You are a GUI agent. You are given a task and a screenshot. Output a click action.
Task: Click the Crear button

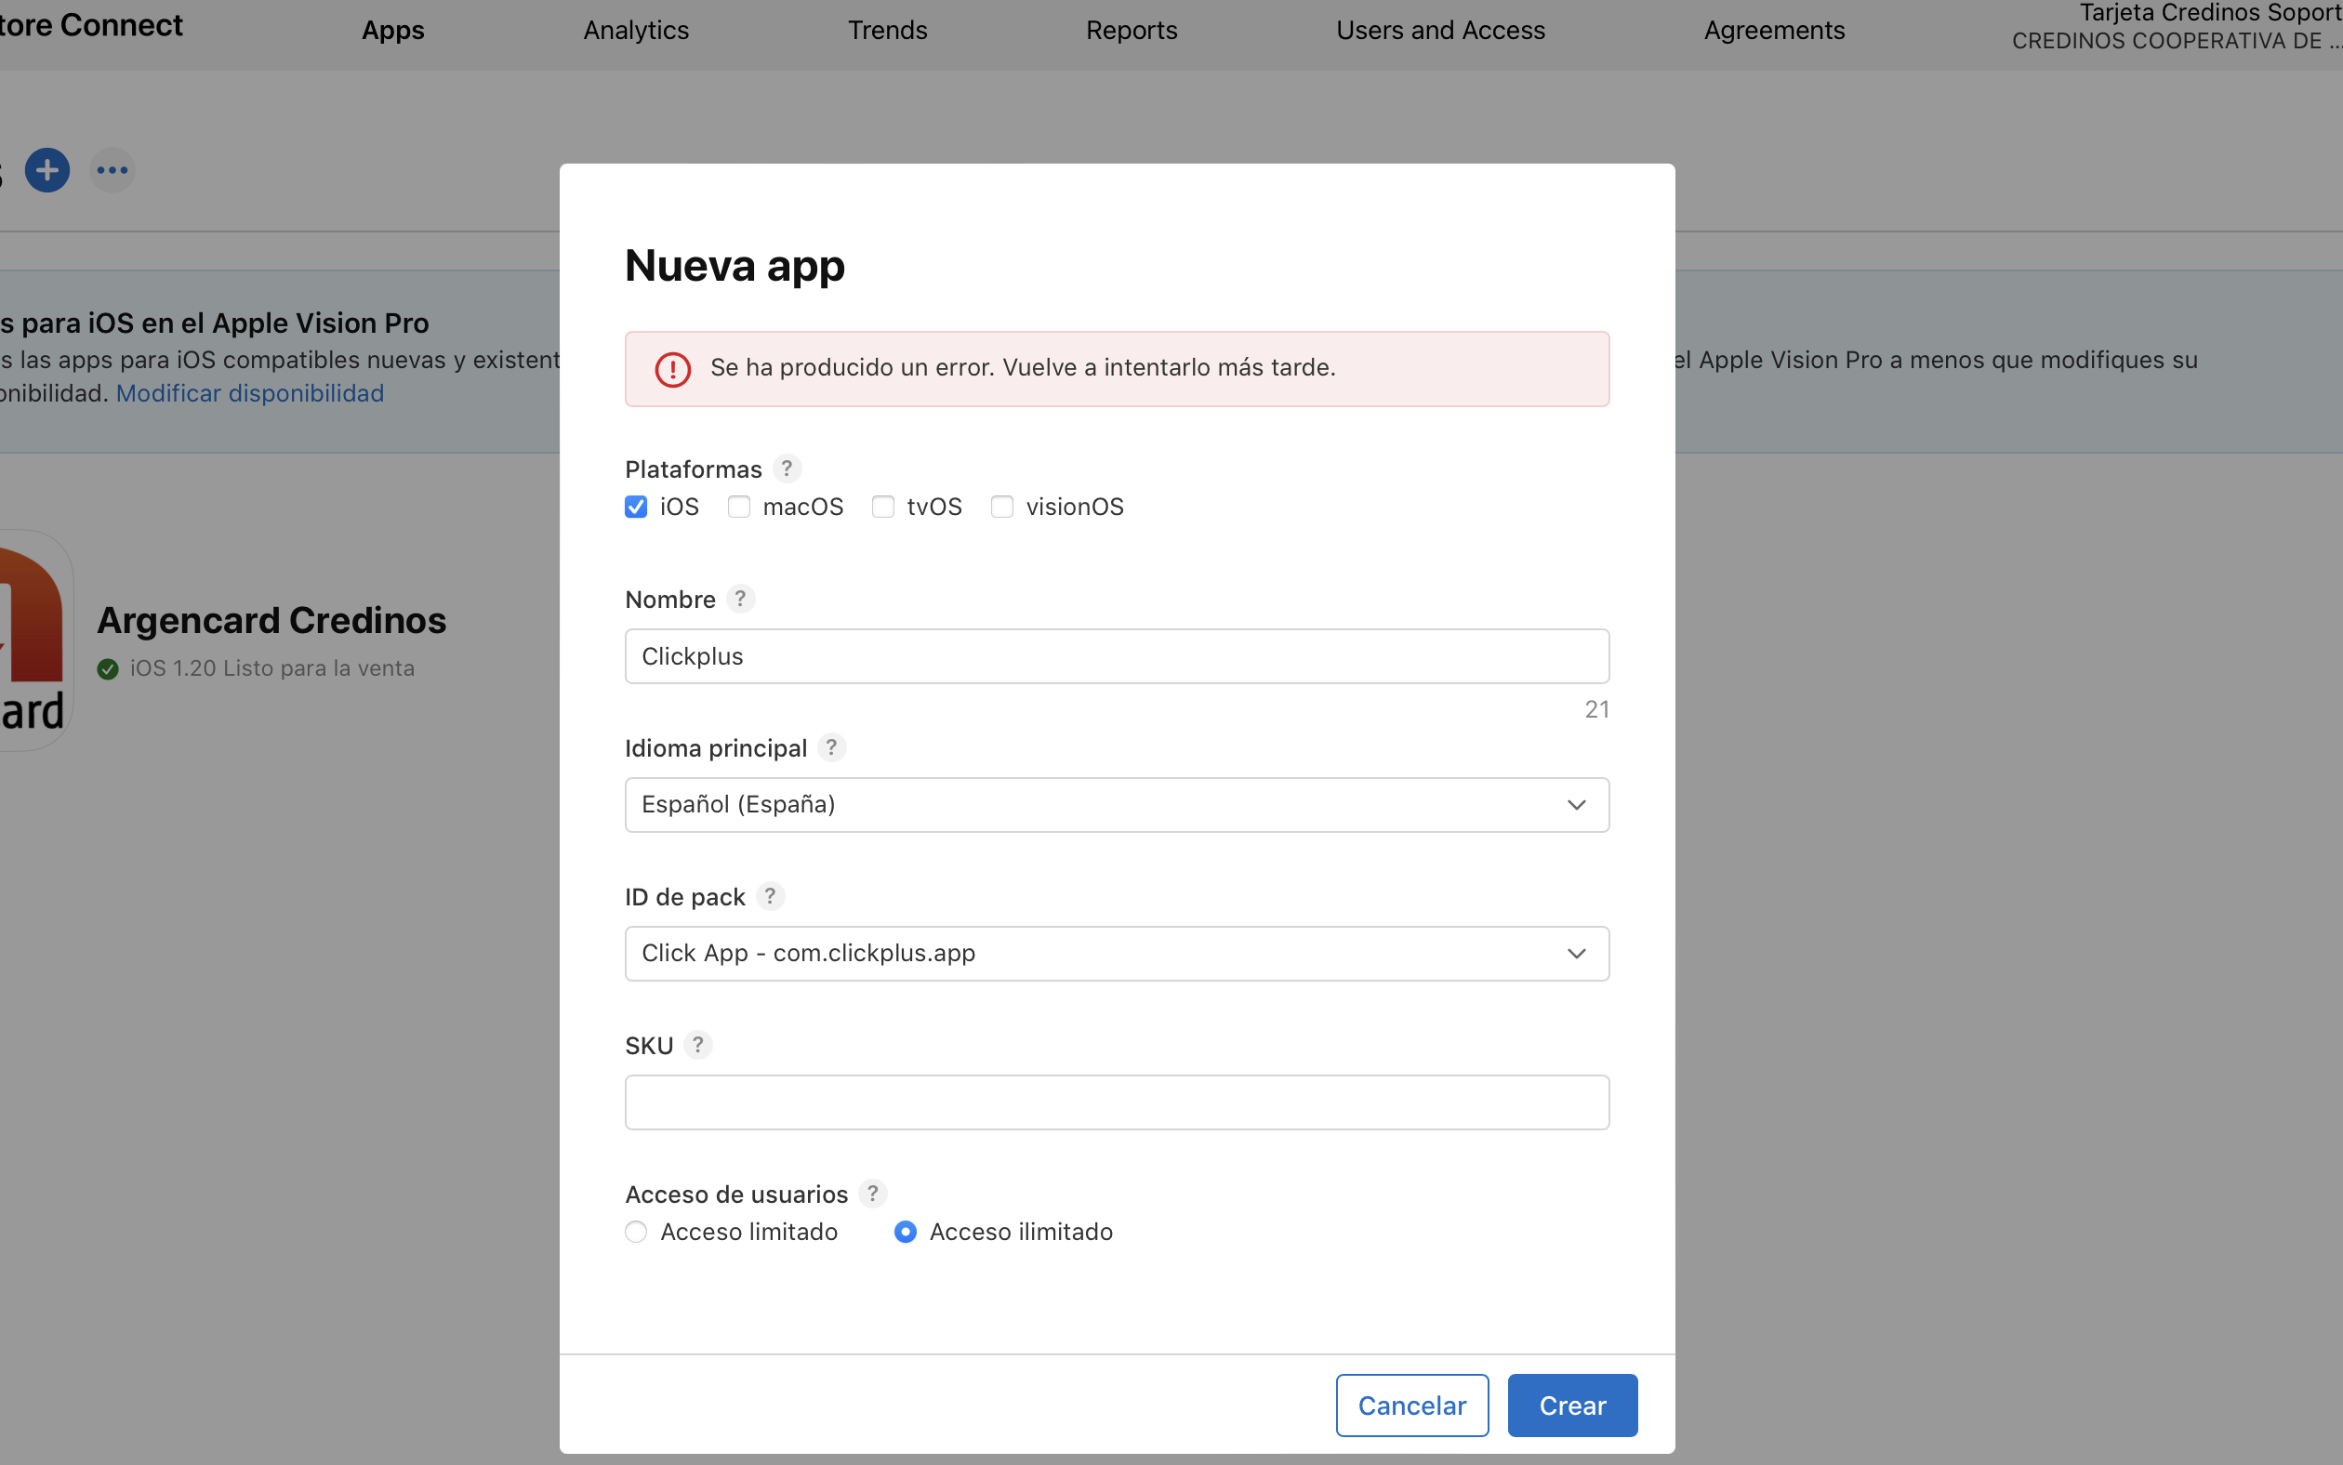point(1570,1405)
